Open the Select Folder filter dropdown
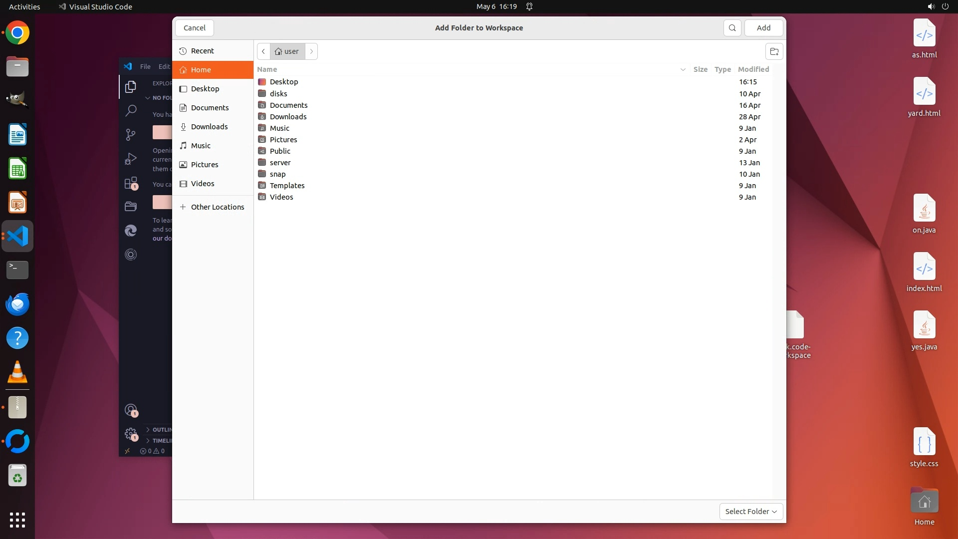Screen dimensions: 958x539 pos(751,511)
